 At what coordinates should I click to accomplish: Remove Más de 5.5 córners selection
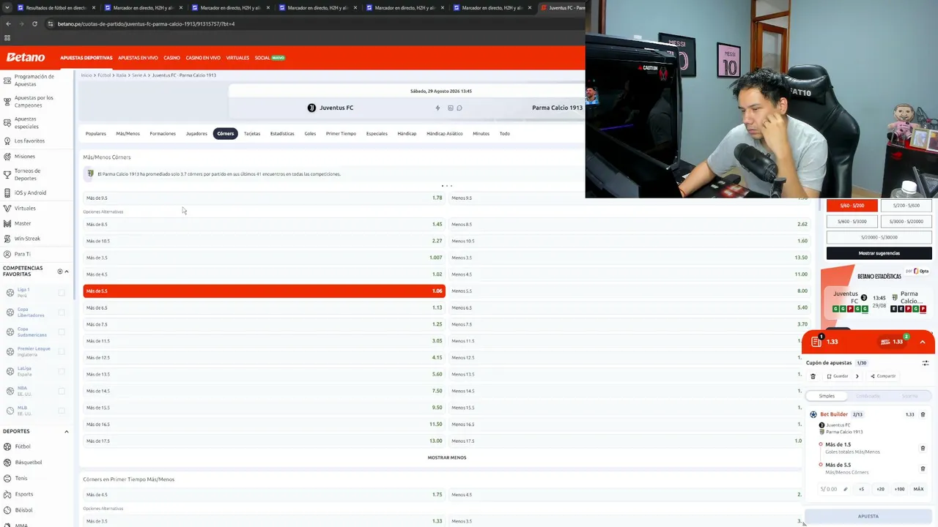tap(923, 468)
